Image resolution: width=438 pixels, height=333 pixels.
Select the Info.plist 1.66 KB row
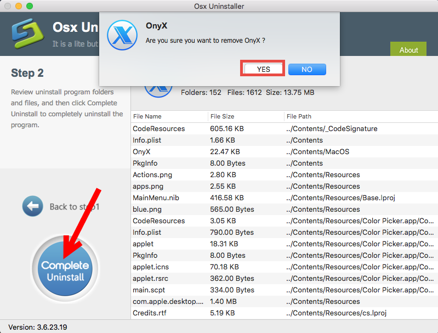pyautogui.click(x=285, y=140)
